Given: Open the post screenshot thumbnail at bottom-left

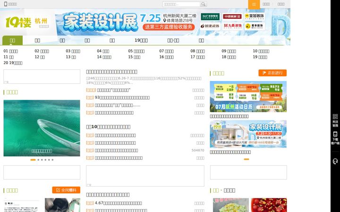Looking at the screenshot, I should click(x=21, y=205).
